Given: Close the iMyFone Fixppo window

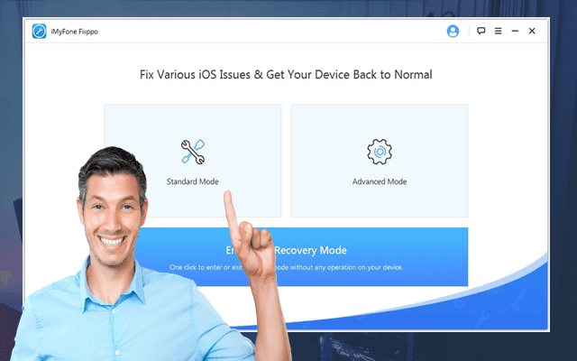Looking at the screenshot, I should point(532,31).
